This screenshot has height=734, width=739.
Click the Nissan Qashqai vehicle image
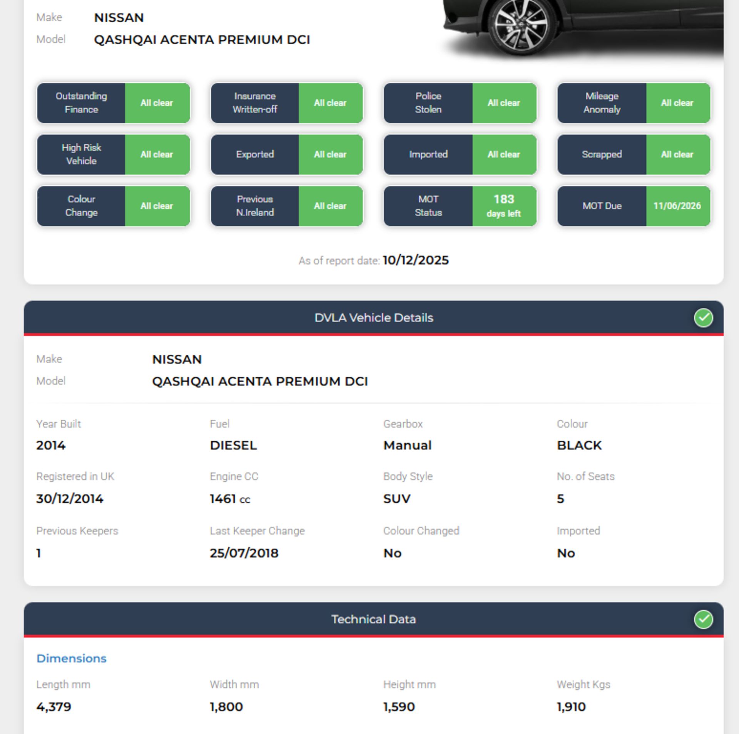pyautogui.click(x=577, y=27)
